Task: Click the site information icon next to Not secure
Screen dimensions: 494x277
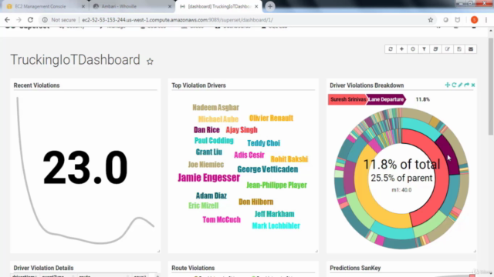Action: point(45,20)
